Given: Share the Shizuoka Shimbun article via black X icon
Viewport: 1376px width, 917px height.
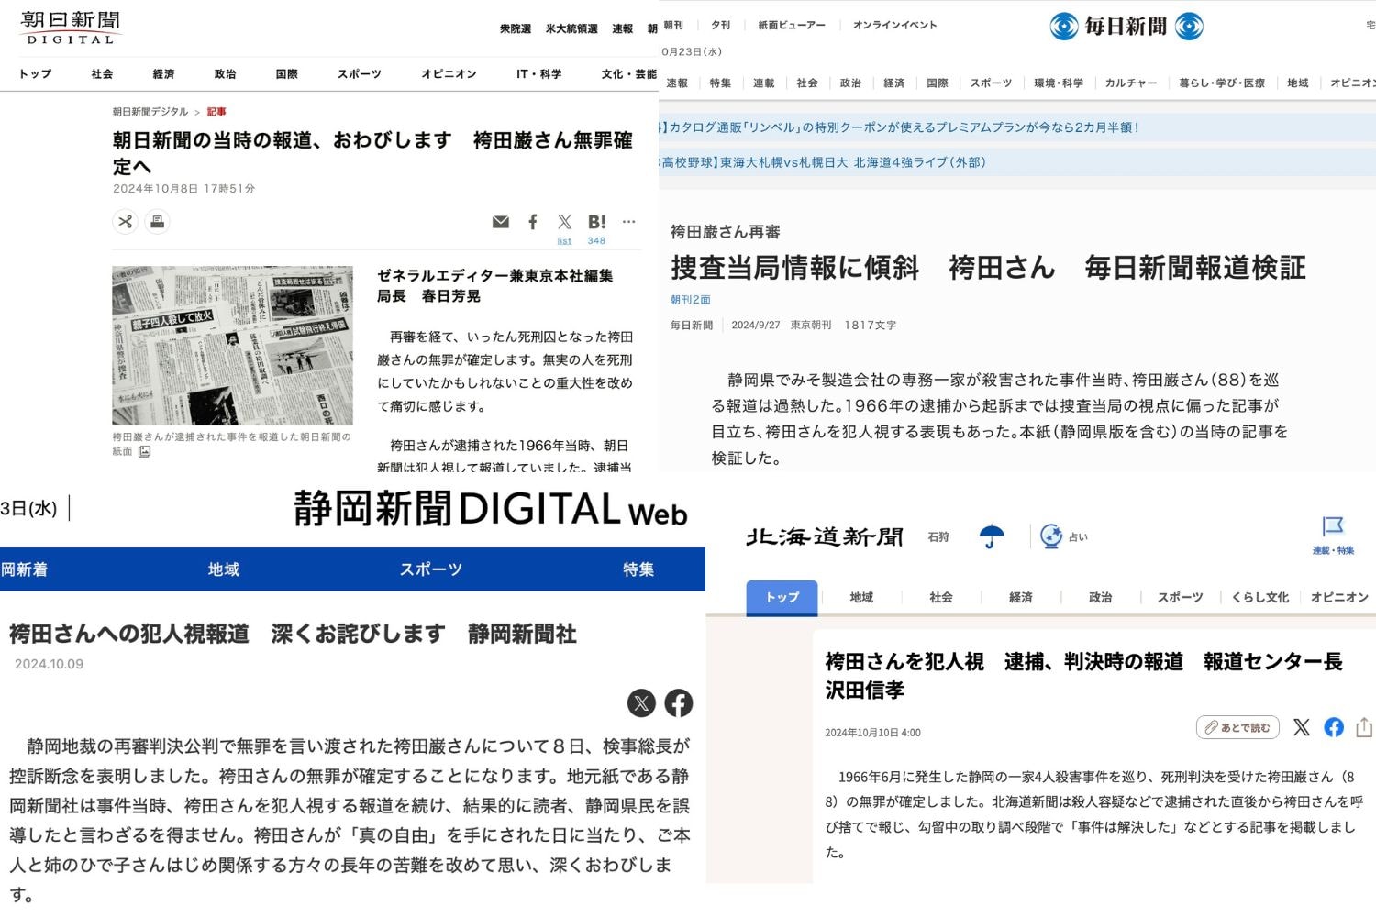Looking at the screenshot, I should [641, 703].
